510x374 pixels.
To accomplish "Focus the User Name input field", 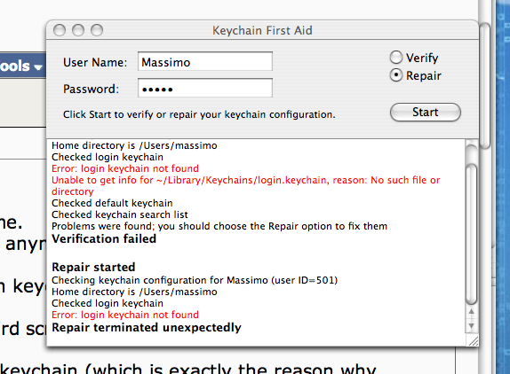I will [x=205, y=61].
